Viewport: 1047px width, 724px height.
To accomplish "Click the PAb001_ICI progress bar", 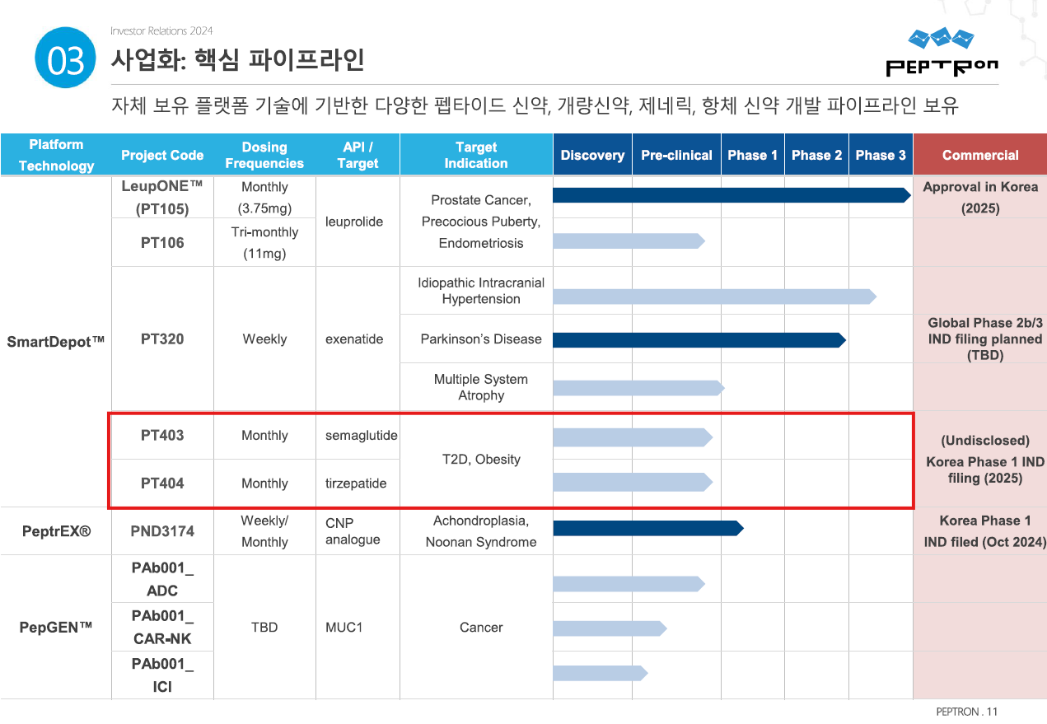I will click(601, 673).
